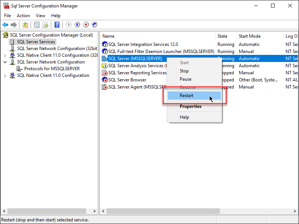Open the blue Help question mark icon
299x224 pixels.
[x=57, y=25]
